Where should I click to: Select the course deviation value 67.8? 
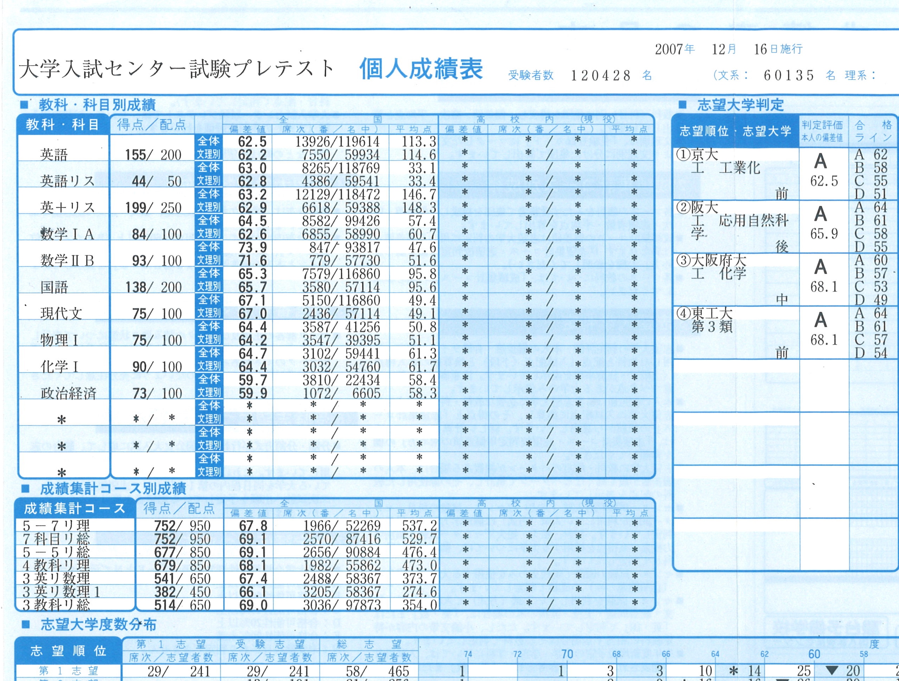[x=253, y=526]
